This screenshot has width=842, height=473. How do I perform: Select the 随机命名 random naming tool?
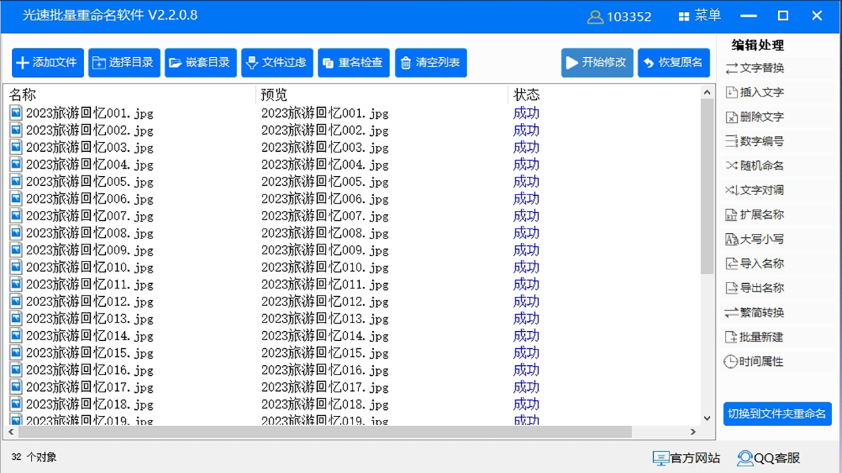tap(752, 165)
